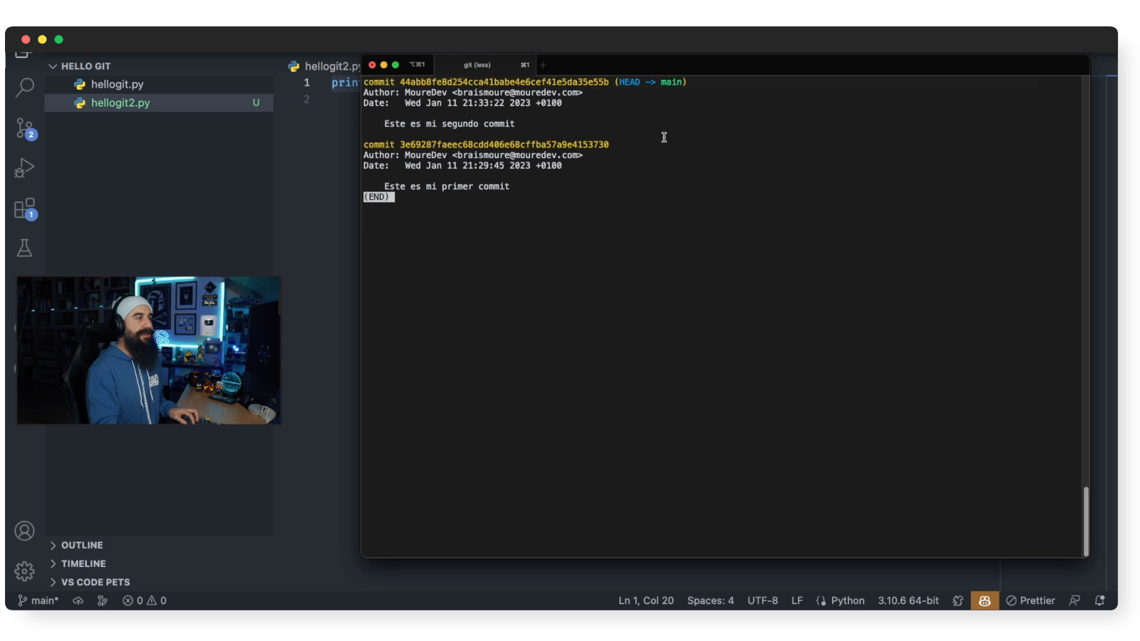This screenshot has height=641, width=1140.
Task: Click 'Este es mi primer commit' message
Action: tap(447, 187)
